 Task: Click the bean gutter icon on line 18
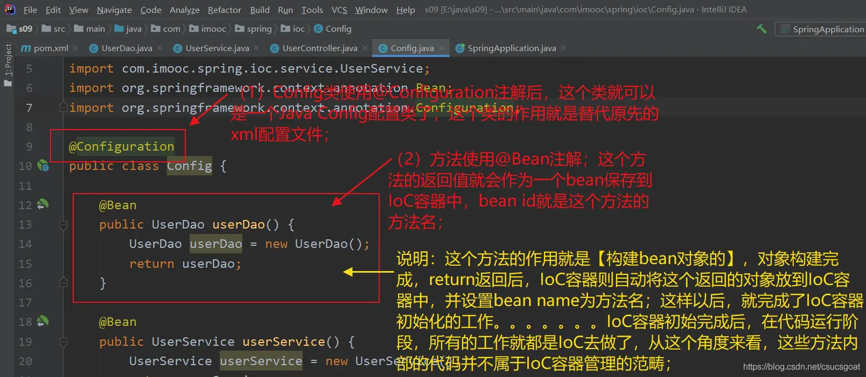tap(43, 321)
